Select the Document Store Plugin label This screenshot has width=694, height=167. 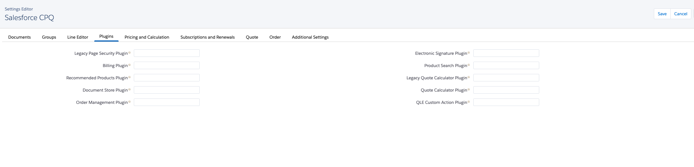pos(105,90)
